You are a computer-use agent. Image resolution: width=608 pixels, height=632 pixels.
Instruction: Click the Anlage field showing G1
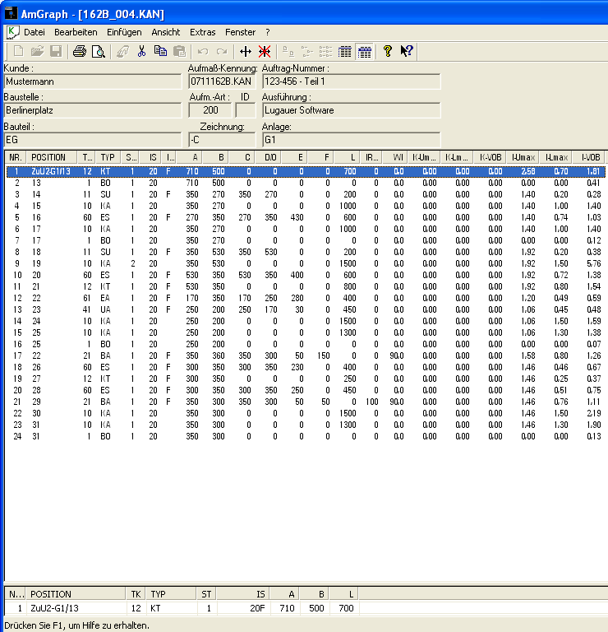tap(351, 140)
